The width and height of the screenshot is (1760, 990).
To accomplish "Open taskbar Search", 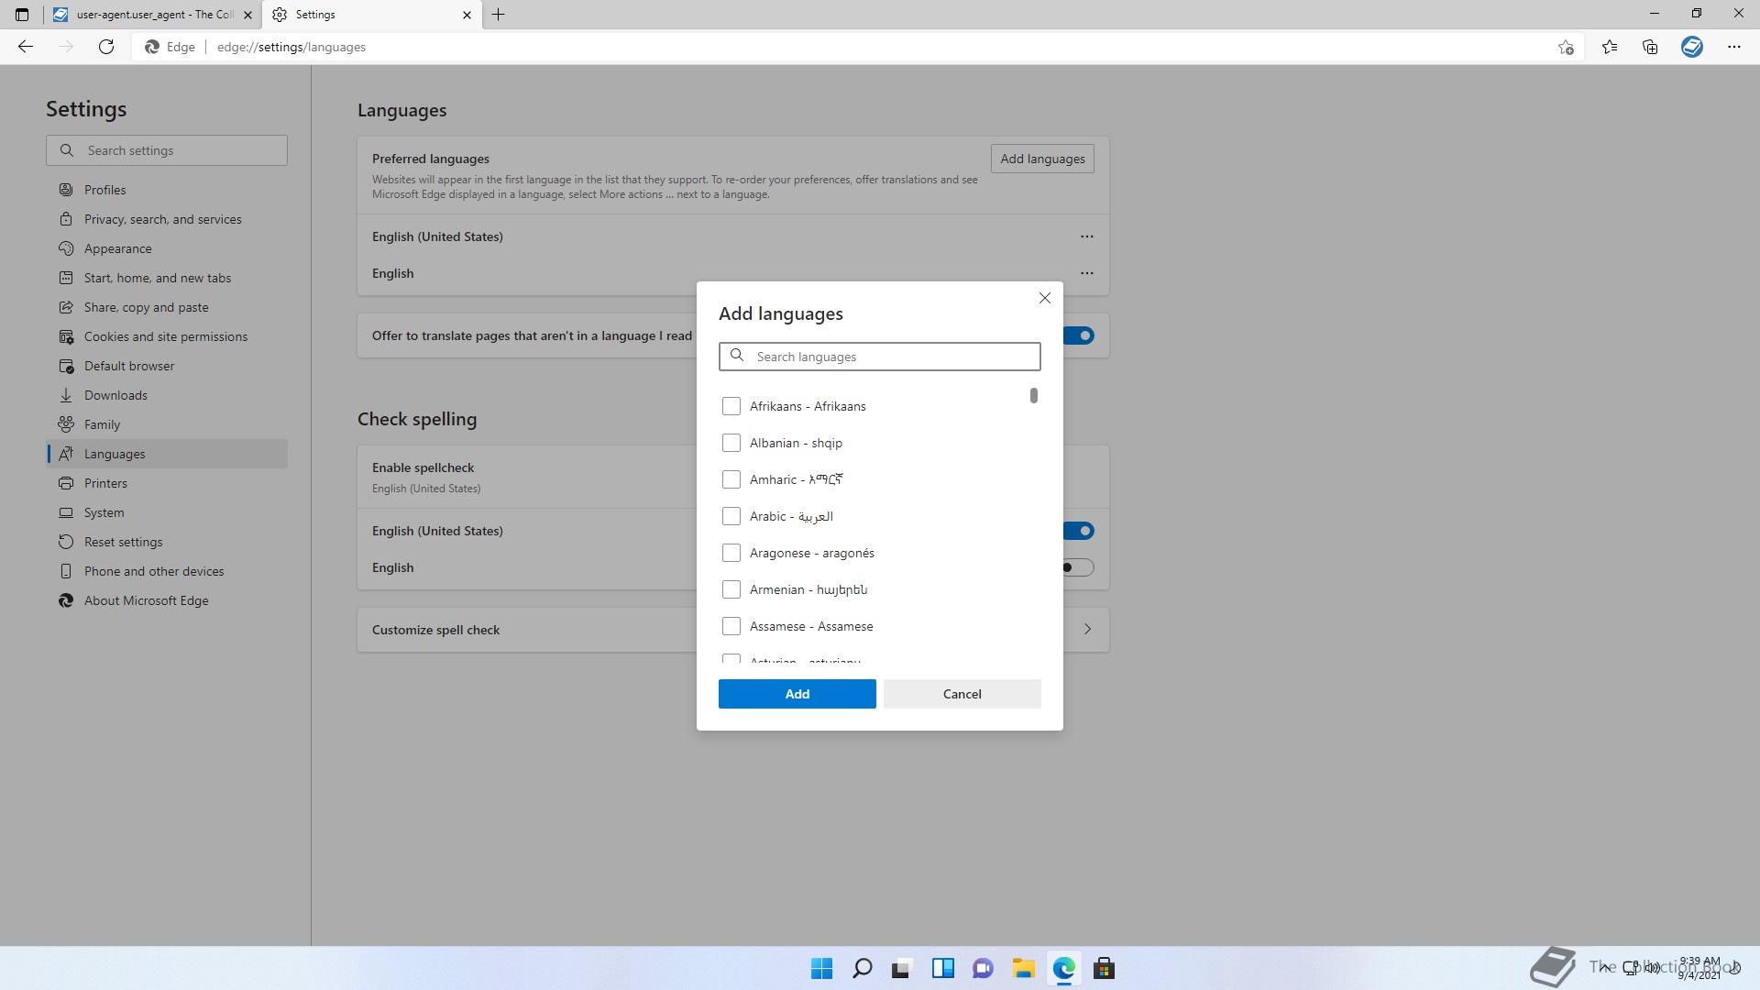I will pos(863,968).
